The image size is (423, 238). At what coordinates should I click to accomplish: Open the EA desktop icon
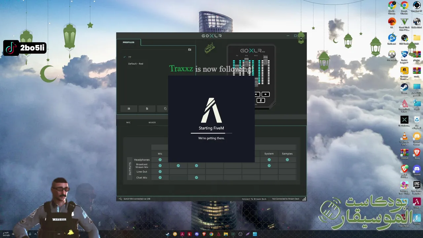click(392, 23)
